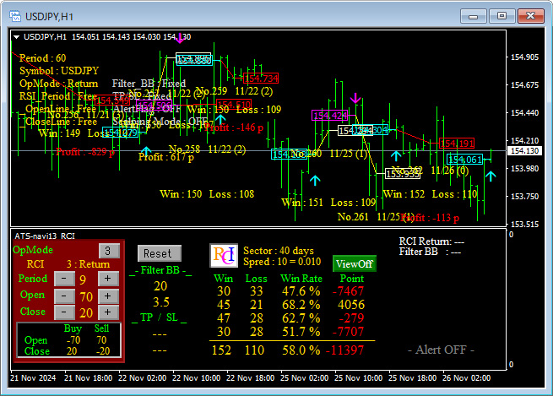The image size is (553, 396).
Task: Click the USDJPY,H1 window icon
Action: [15, 16]
